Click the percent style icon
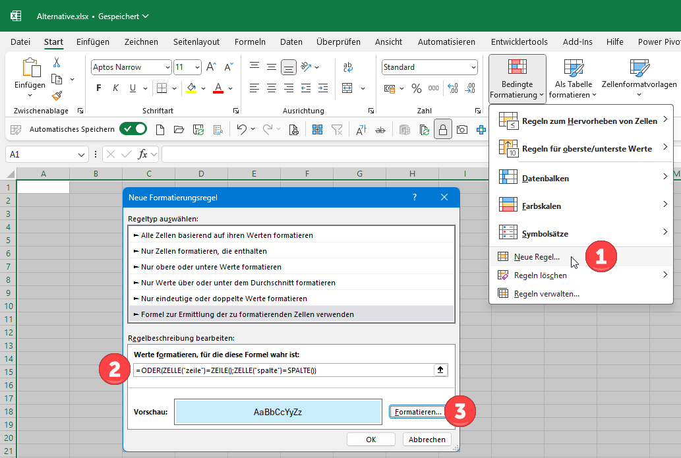 (x=416, y=88)
